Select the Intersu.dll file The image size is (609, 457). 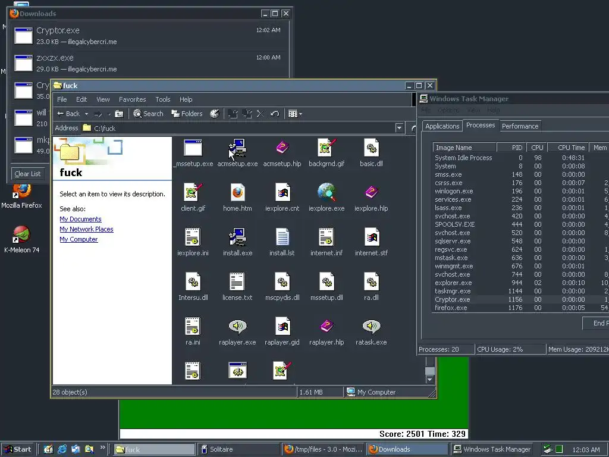coord(193,287)
